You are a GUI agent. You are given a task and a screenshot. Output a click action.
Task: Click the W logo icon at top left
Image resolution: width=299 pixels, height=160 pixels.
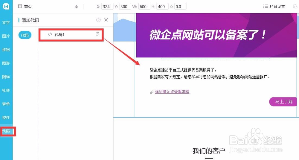click(6, 6)
